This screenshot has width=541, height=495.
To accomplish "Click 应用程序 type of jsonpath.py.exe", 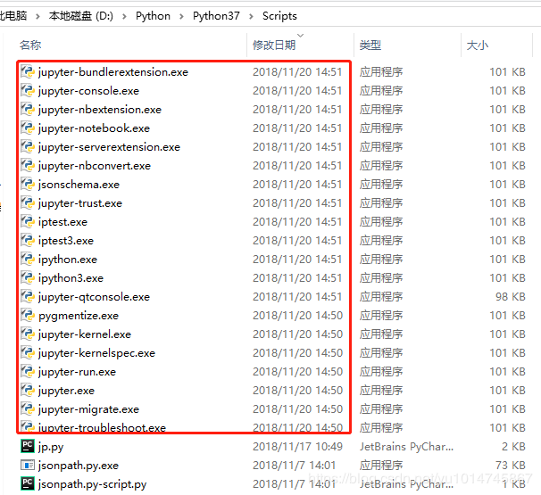I will [x=381, y=465].
